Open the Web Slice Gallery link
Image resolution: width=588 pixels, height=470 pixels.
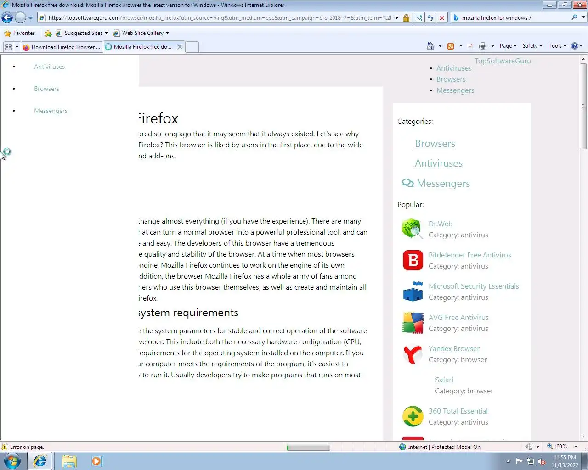[x=141, y=33]
